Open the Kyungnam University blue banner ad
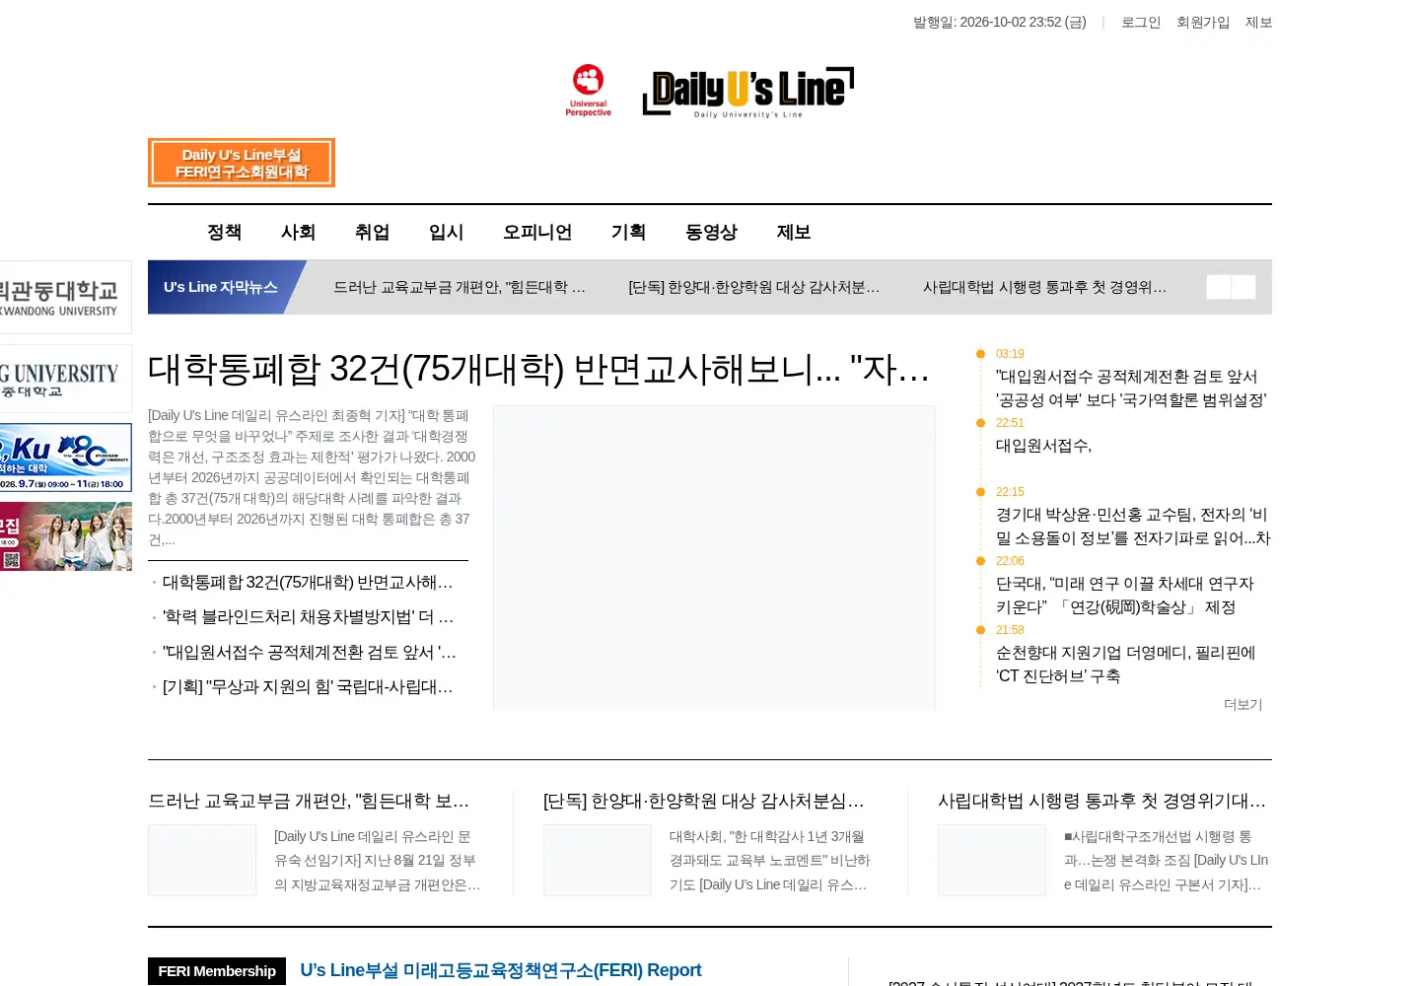1420x986 pixels. point(66,458)
